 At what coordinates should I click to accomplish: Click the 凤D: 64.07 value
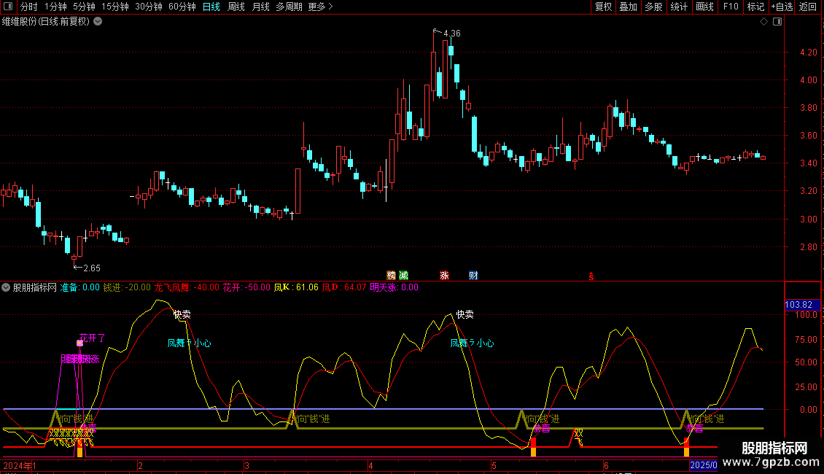tap(343, 287)
